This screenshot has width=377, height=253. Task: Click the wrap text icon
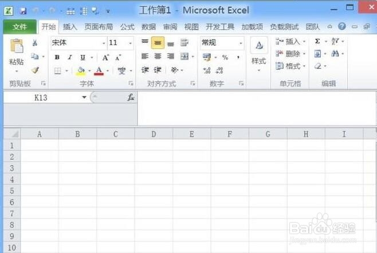click(184, 43)
